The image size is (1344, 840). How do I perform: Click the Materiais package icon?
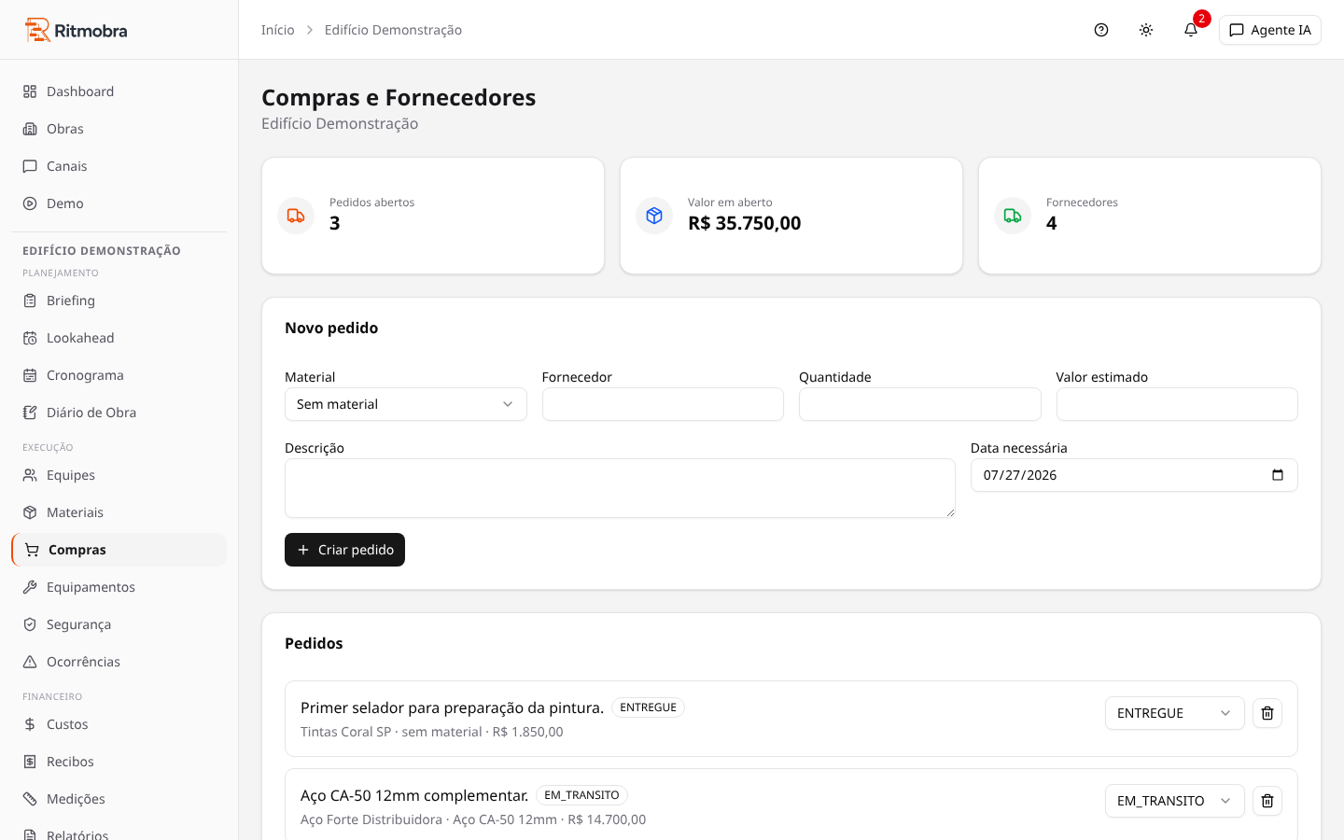tap(30, 512)
